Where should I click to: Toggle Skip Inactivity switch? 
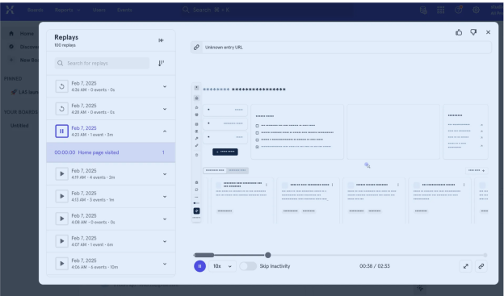tap(248, 266)
